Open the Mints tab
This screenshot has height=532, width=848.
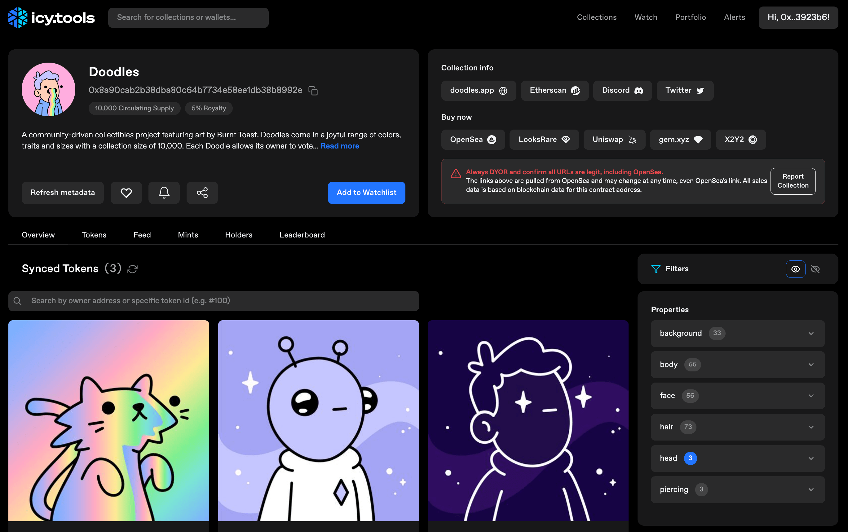[x=188, y=235]
